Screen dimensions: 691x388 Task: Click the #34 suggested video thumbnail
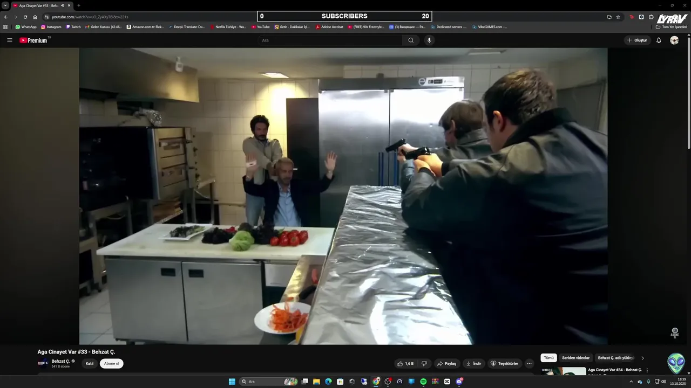click(x=564, y=371)
